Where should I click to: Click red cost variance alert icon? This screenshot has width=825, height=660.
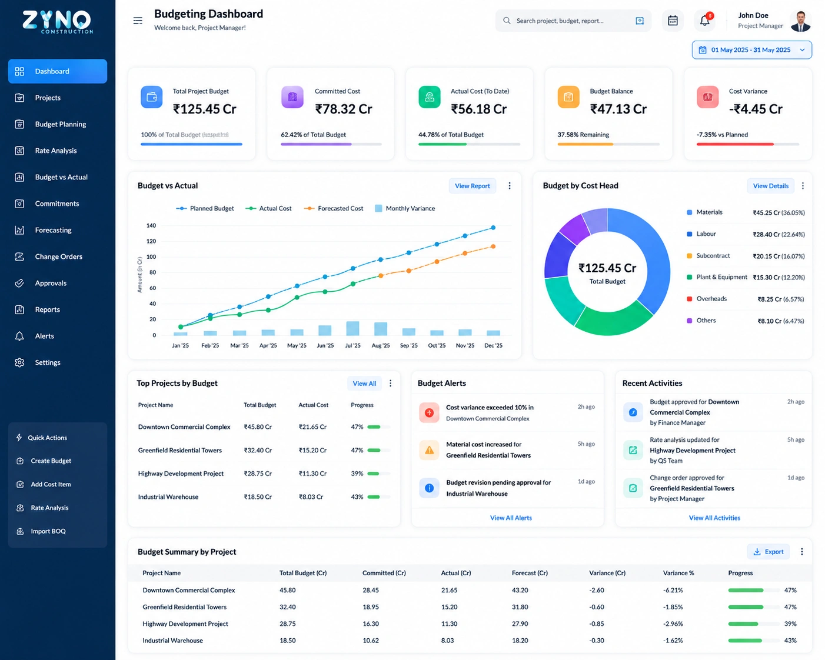point(429,412)
